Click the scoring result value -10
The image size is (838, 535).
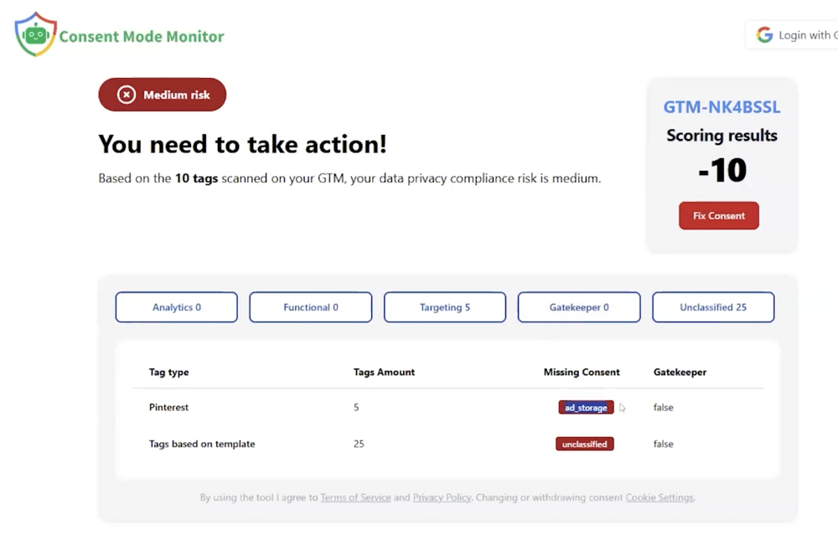[x=722, y=171]
